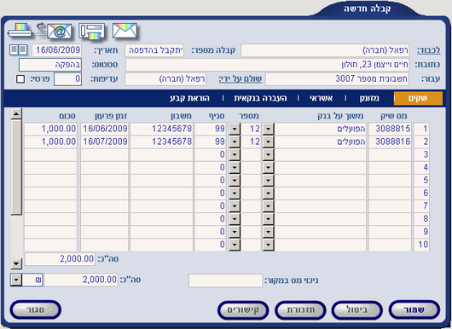Expand the branch dropdown in row 2

pos(235,141)
